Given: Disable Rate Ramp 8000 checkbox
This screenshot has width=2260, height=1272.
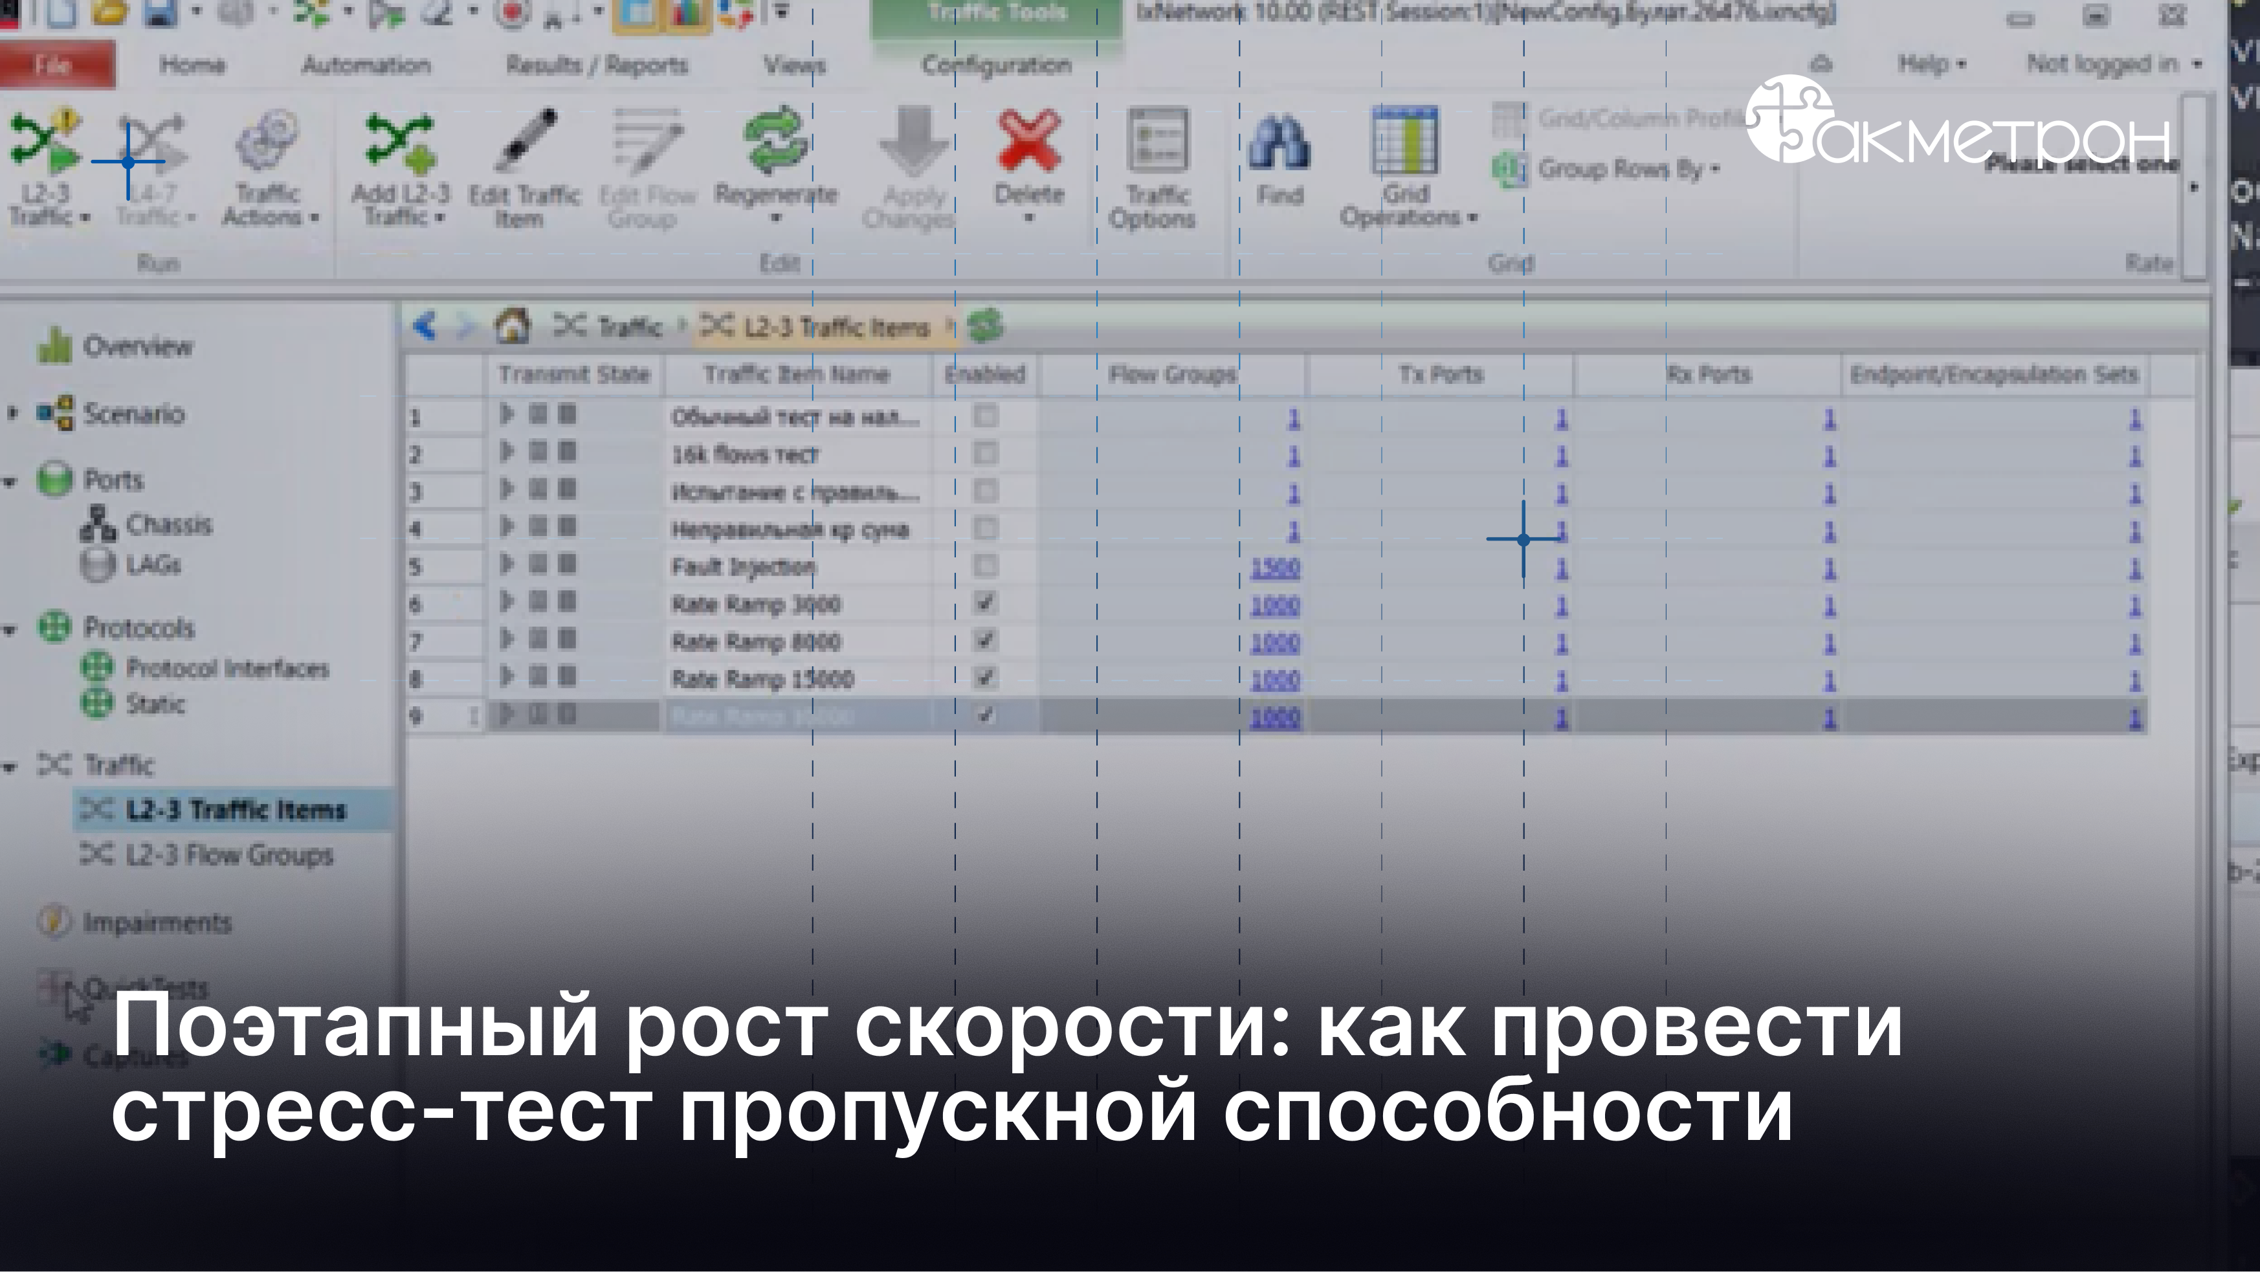Looking at the screenshot, I should click(985, 640).
